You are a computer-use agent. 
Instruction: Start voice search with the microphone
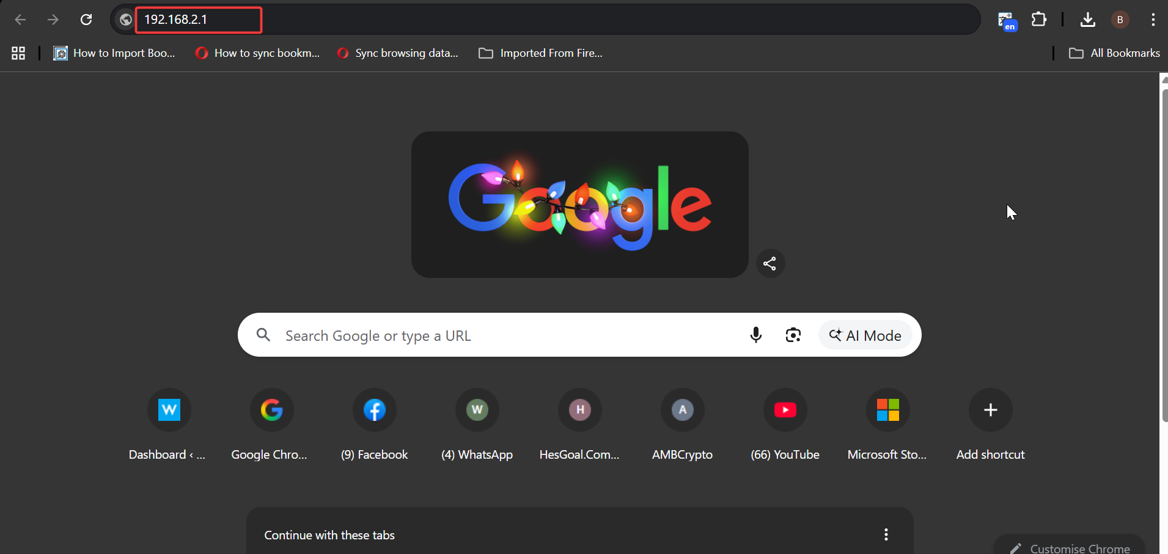click(756, 335)
